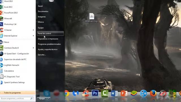
Task: Click the blue Hamachi circle icon in the dock
Action: pyautogui.click(x=143, y=93)
